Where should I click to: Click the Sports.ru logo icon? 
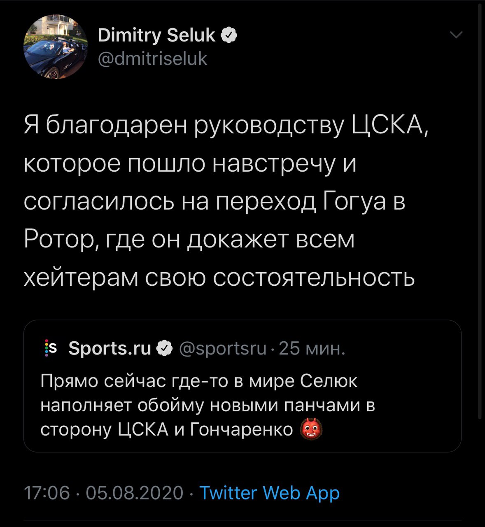pos(50,350)
